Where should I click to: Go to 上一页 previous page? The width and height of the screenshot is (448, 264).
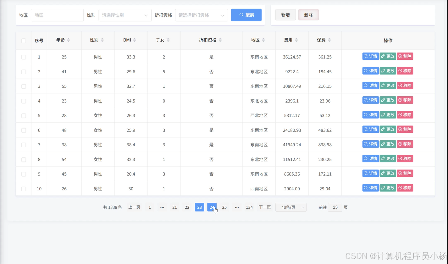tap(134, 207)
